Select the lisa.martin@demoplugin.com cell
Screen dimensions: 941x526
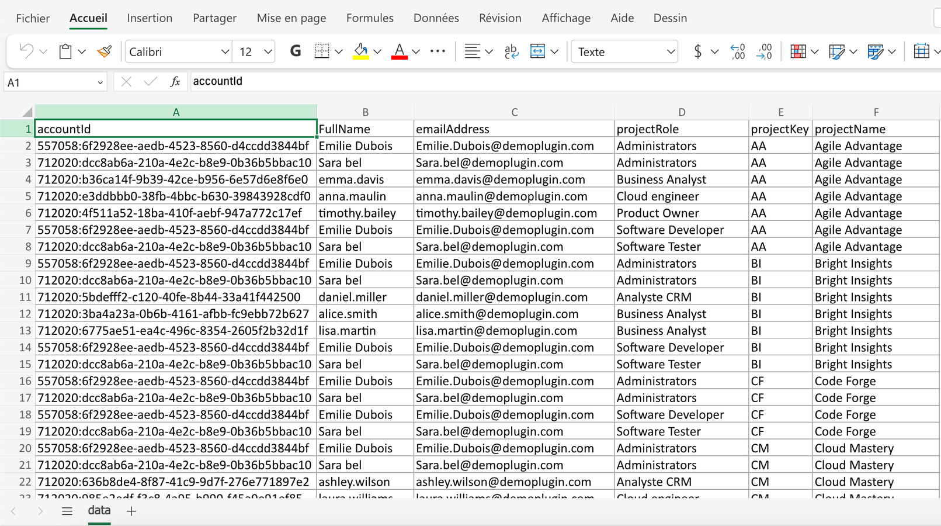tap(514, 331)
